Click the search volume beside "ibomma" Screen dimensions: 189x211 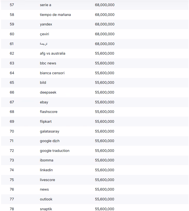[x=105, y=160]
